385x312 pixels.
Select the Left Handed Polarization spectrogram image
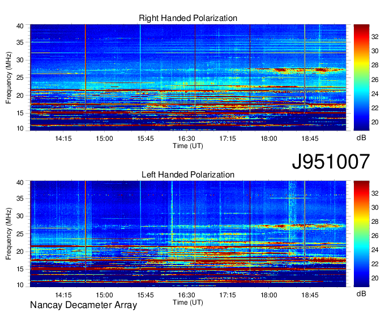pos(188,234)
